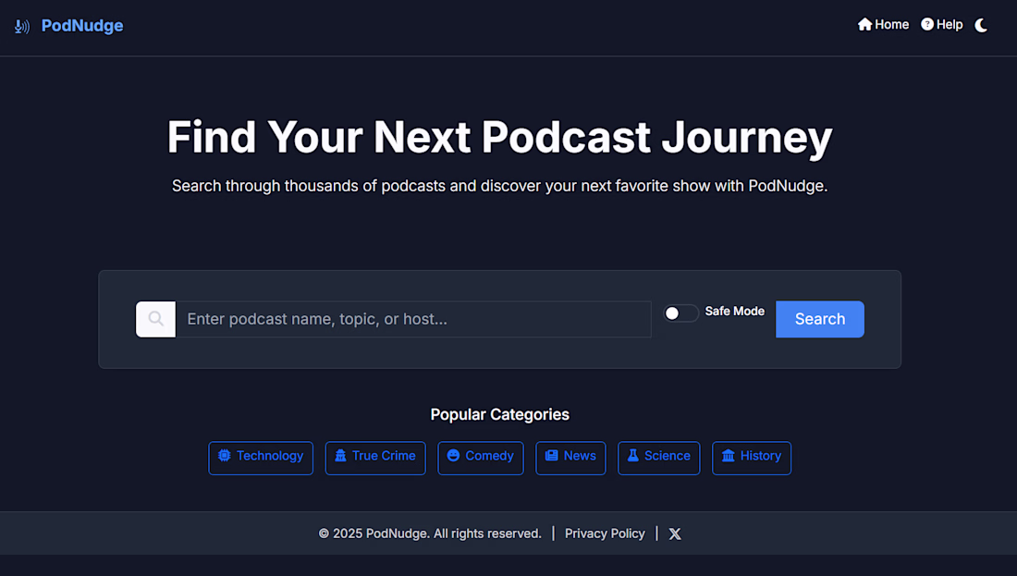Toggle dark mode with the moon icon
The height and width of the screenshot is (576, 1017).
point(981,25)
